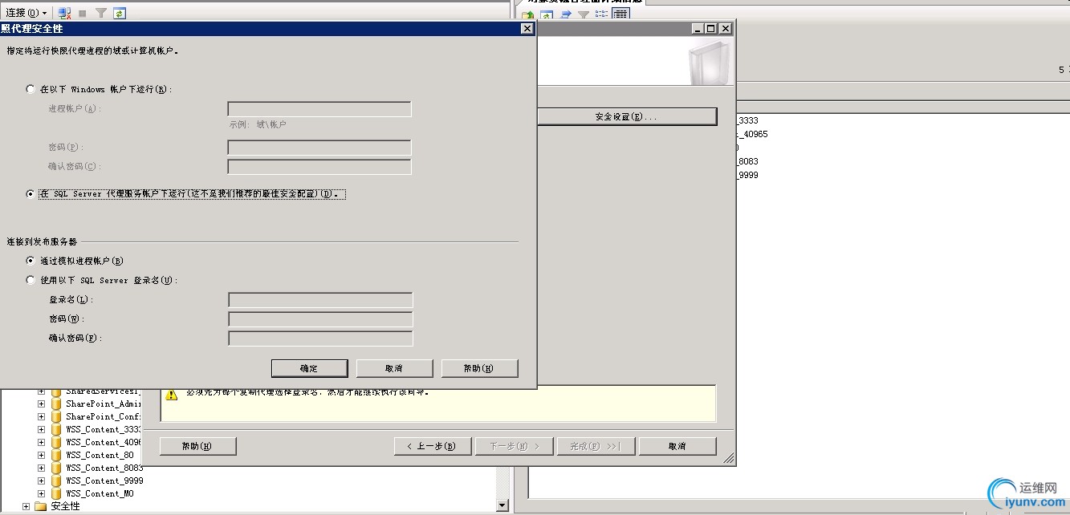Click the 登录名(L) input field
Screen dimensions: 1070x515
coord(320,300)
